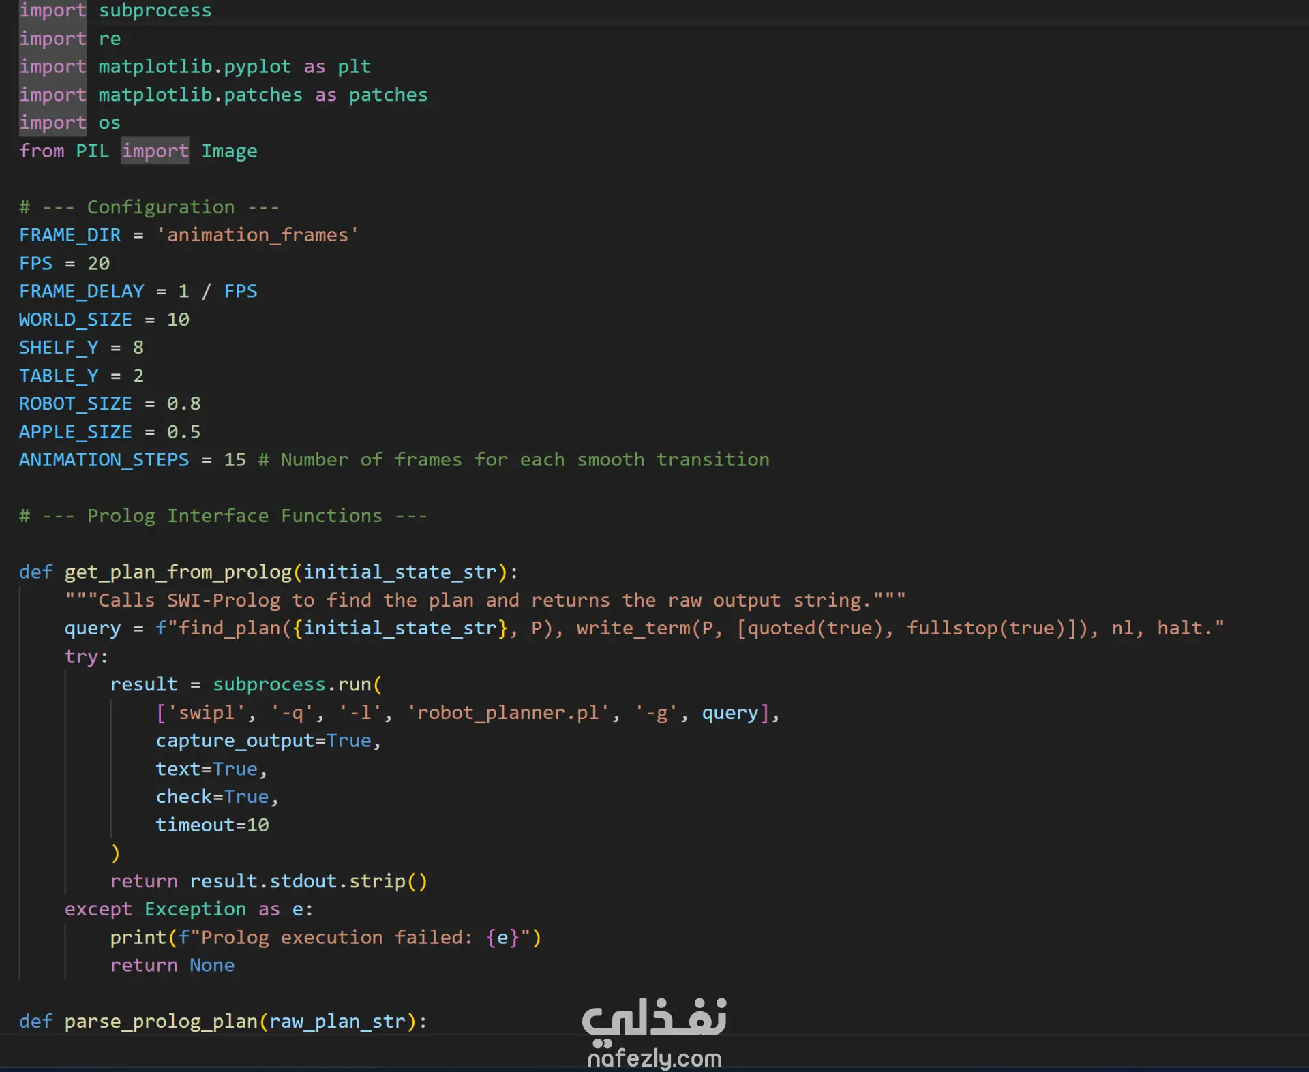Viewport: 1309px width, 1072px height.
Task: Click the ANIMATION_STEPS constant name
Action: pyautogui.click(x=104, y=460)
